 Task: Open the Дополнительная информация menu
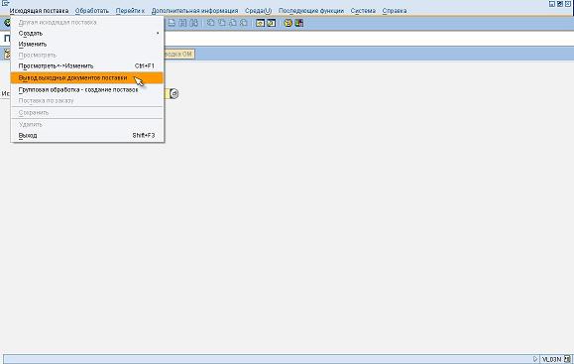pyautogui.click(x=194, y=11)
